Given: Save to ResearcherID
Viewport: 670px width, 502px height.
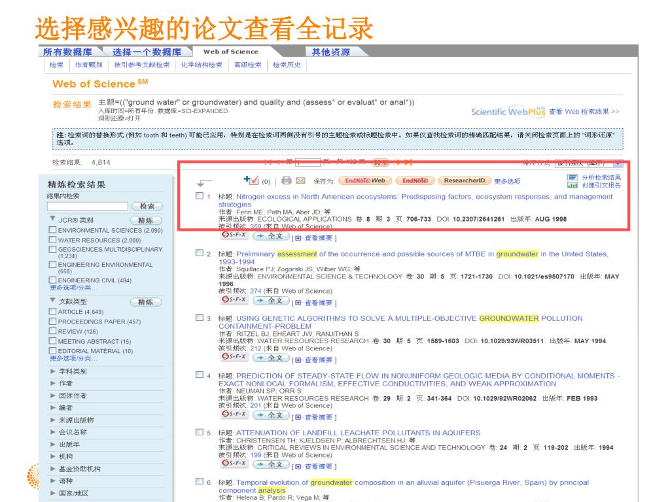Looking at the screenshot, I should (465, 180).
